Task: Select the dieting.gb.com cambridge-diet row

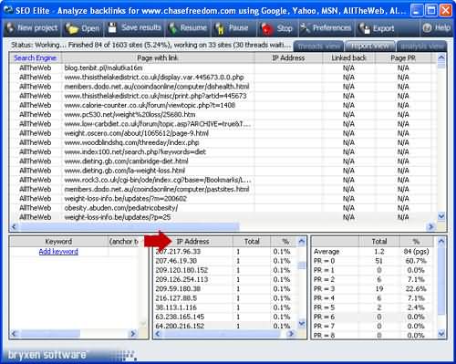Action: click(223, 161)
